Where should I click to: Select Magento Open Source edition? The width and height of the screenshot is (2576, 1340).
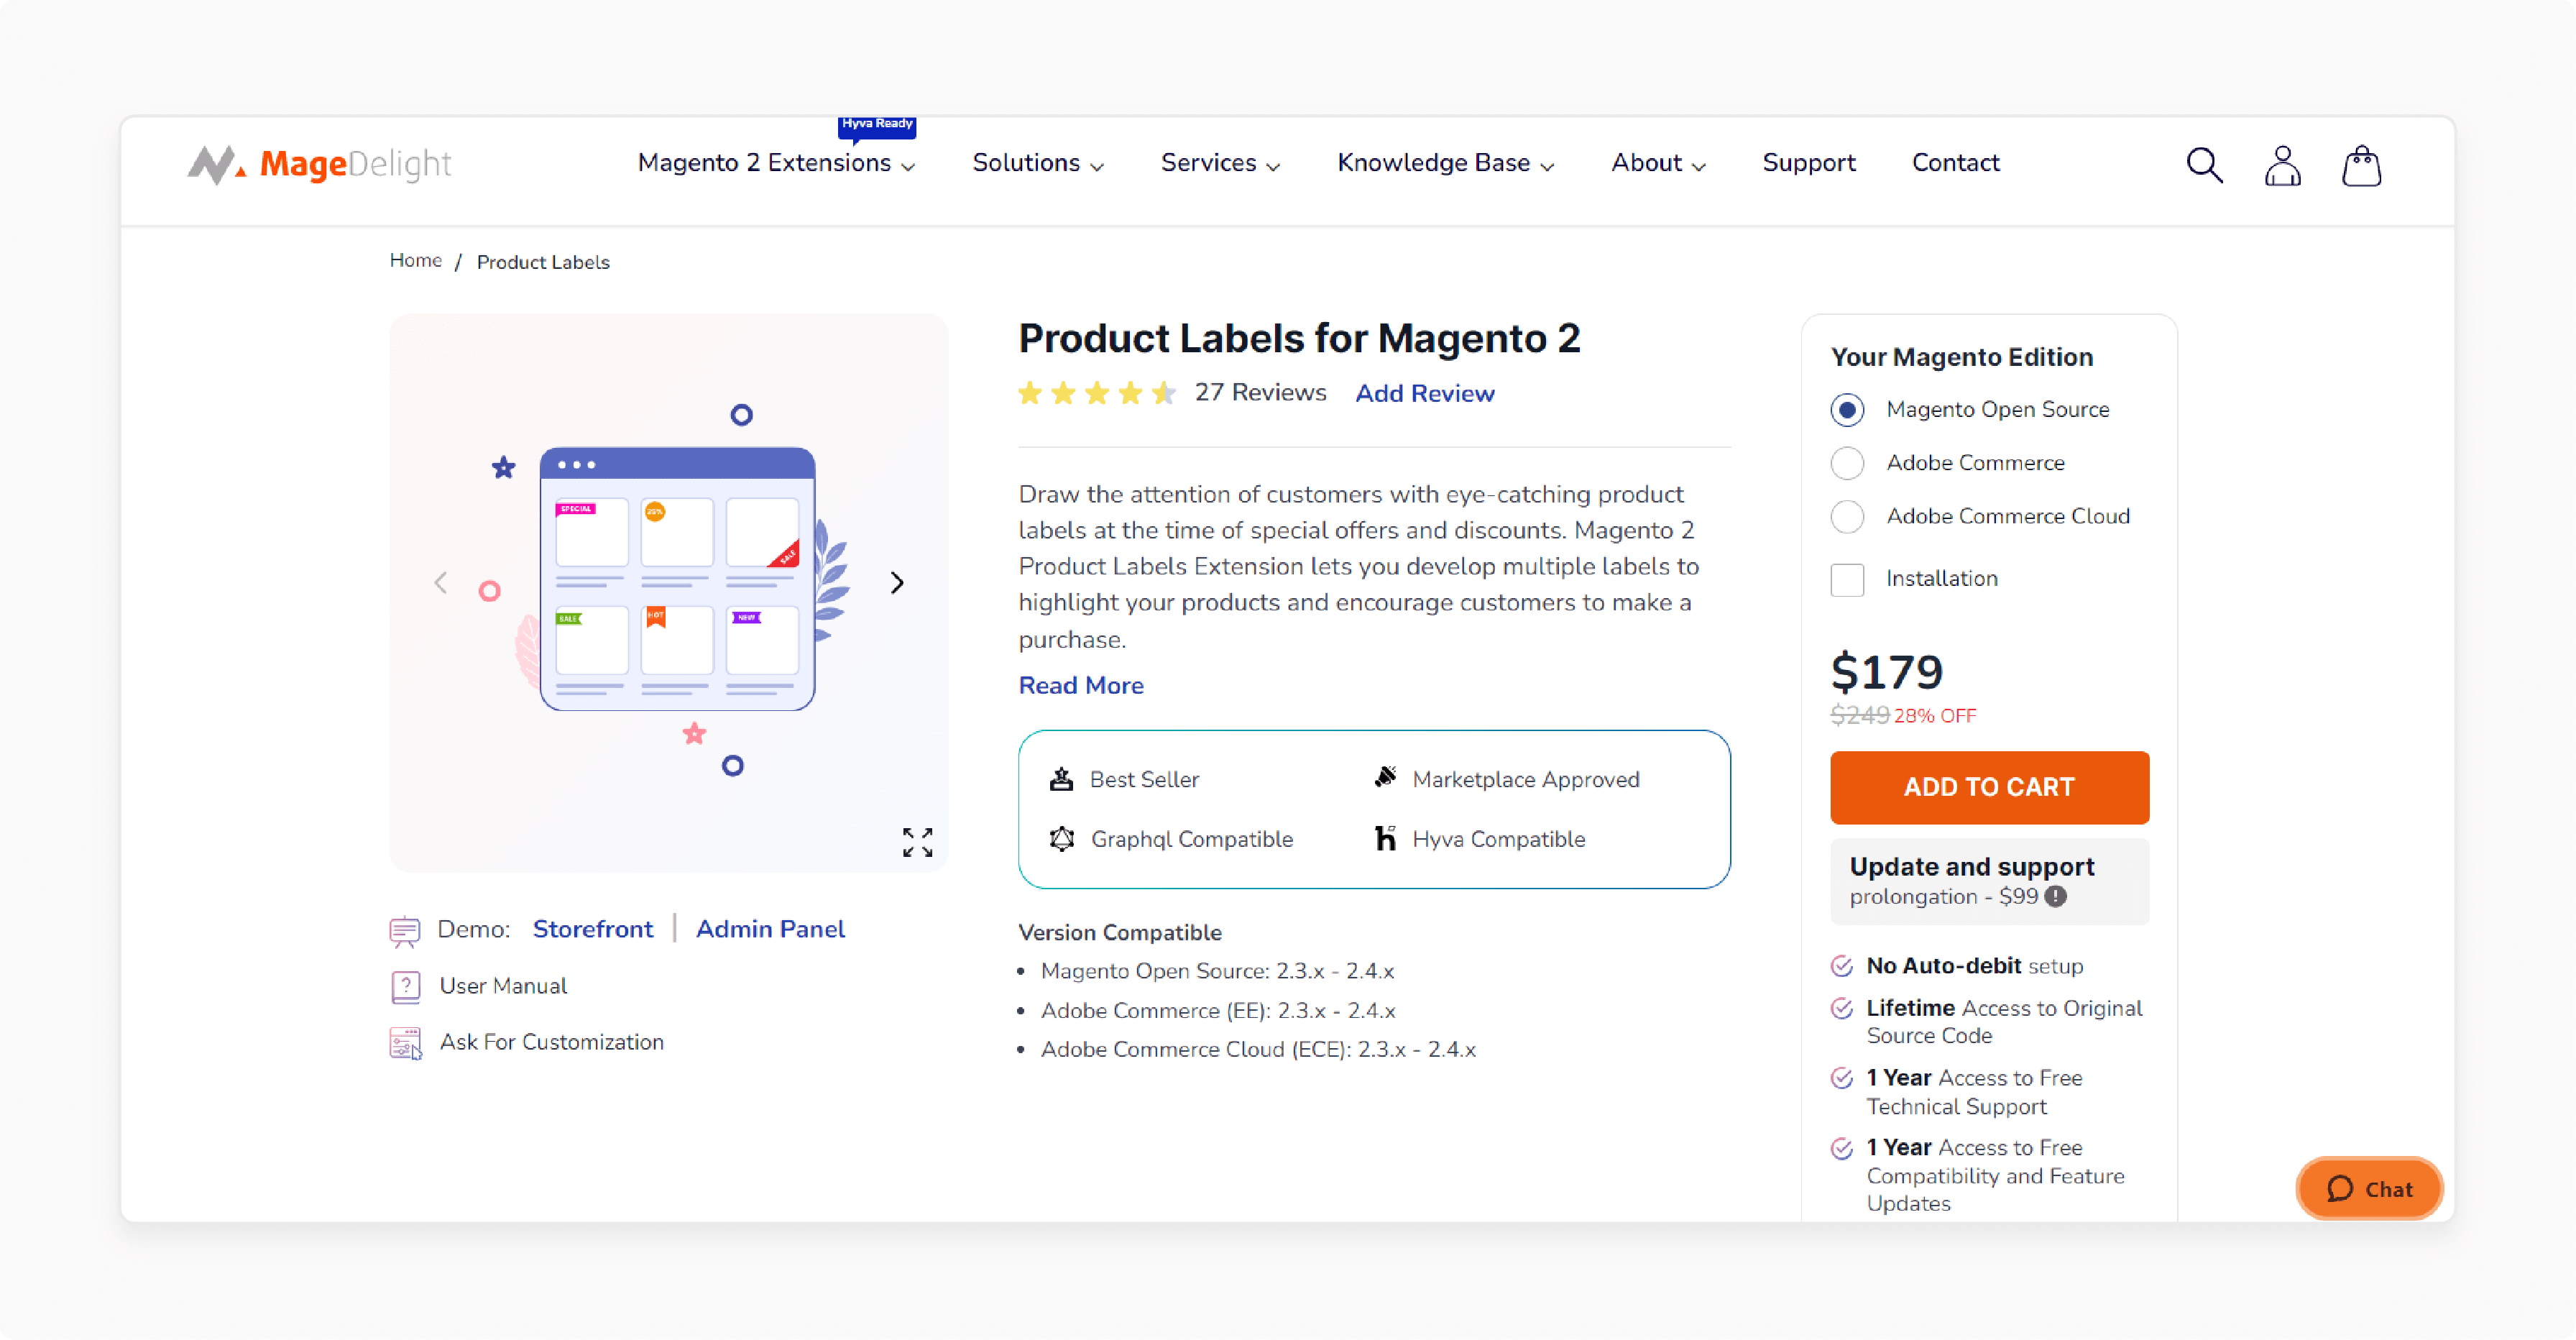(x=1847, y=409)
